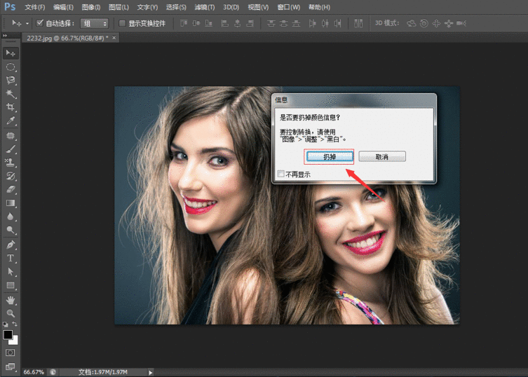Select the Eraser tool

tap(11, 189)
